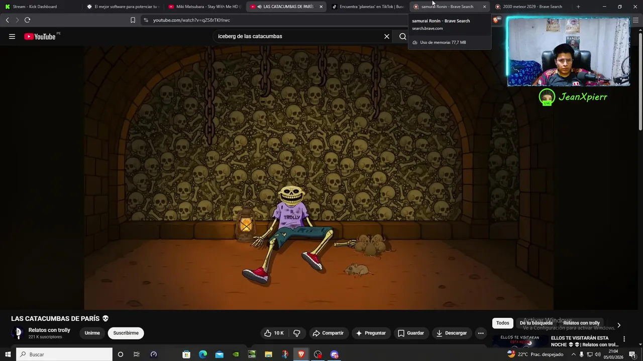Open File Explorer from the taskbar
Viewport: 643px width, 361px height.
click(x=268, y=354)
